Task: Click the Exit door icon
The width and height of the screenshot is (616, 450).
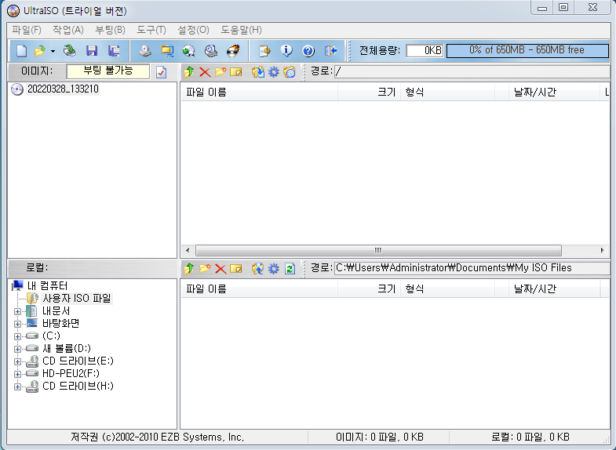Action: pyautogui.click(x=330, y=51)
